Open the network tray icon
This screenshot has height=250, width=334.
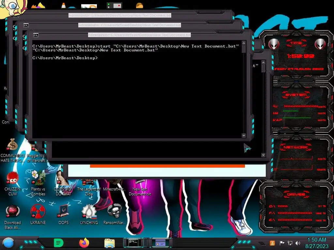[290, 243]
